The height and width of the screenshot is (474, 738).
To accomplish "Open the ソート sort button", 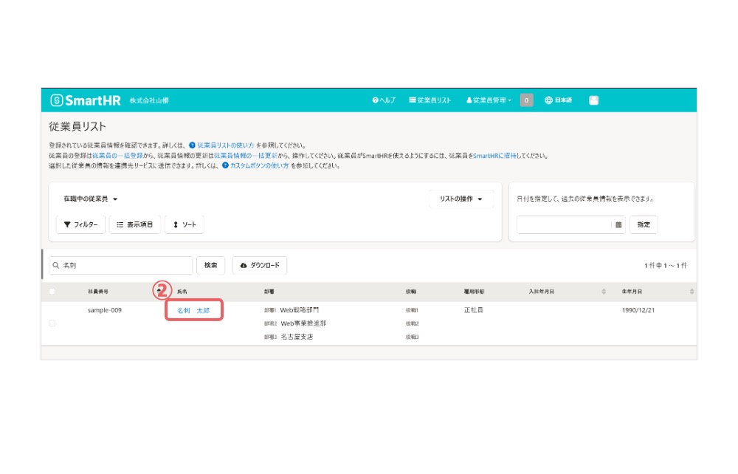I will tap(184, 224).
